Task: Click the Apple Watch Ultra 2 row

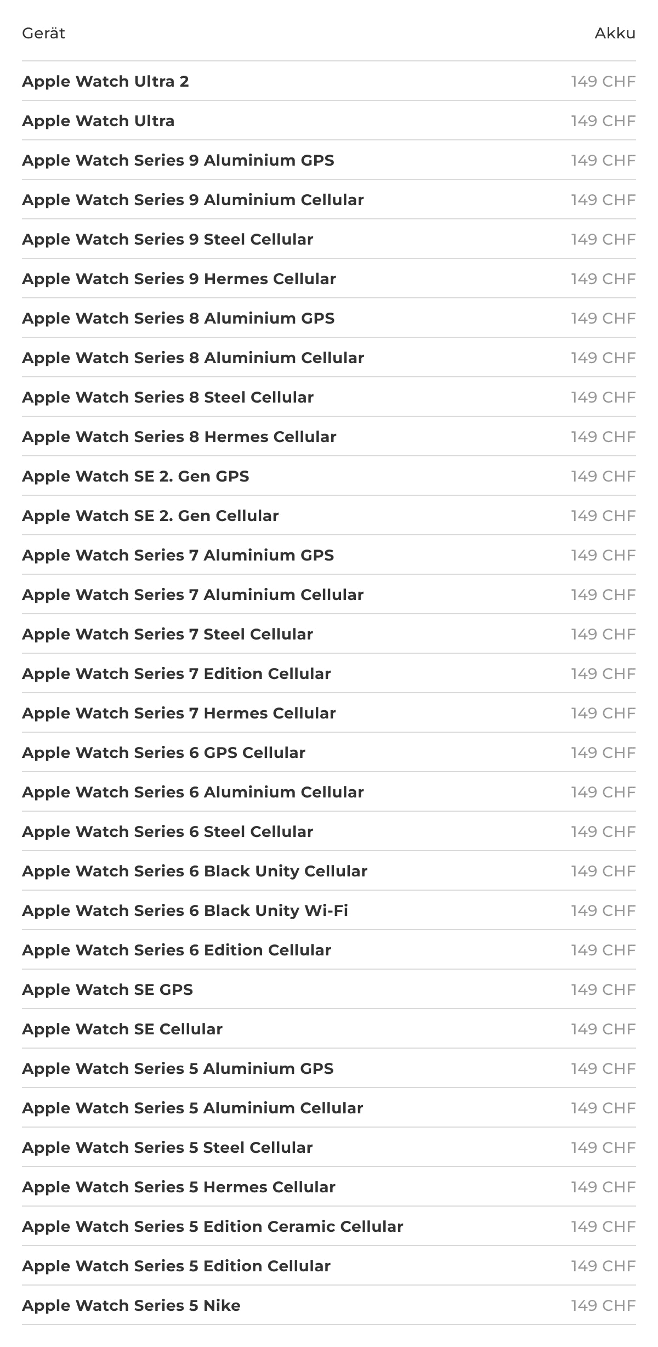Action: point(105,81)
